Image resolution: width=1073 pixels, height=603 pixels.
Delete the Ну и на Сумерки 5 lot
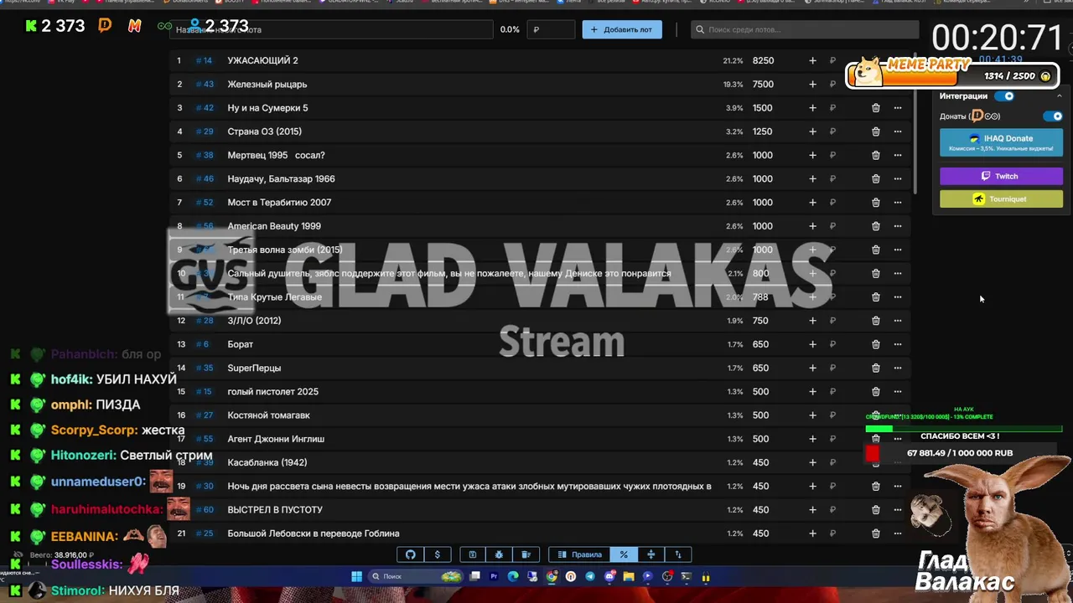click(875, 108)
